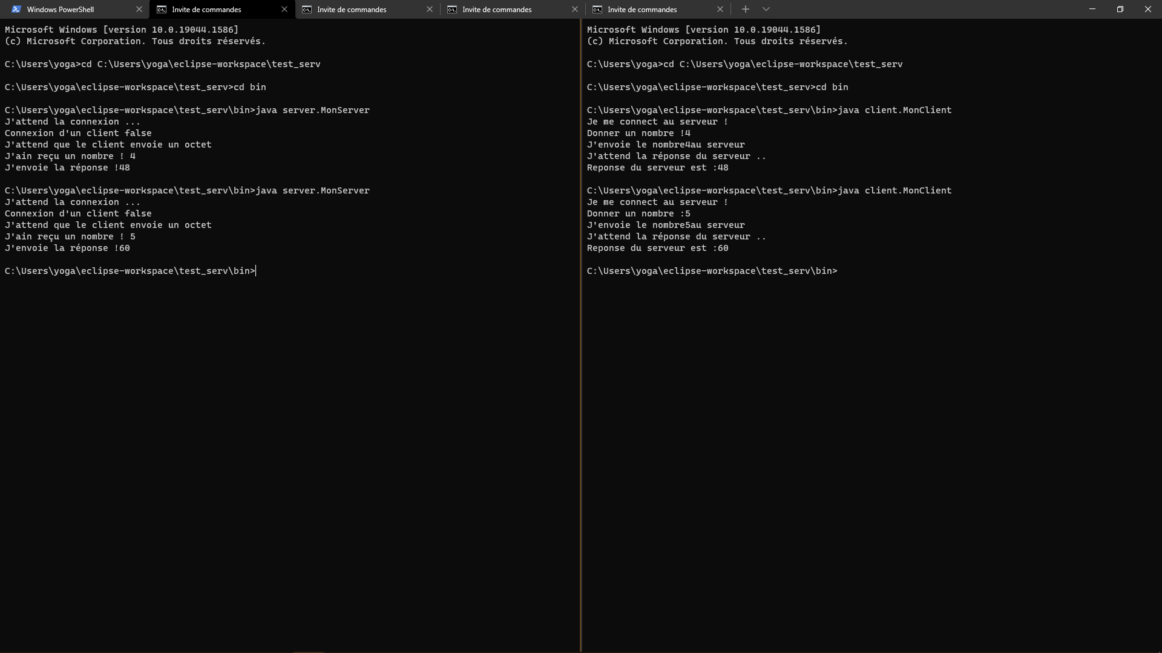Switch to the Windows PowerShell tab

[x=67, y=9]
